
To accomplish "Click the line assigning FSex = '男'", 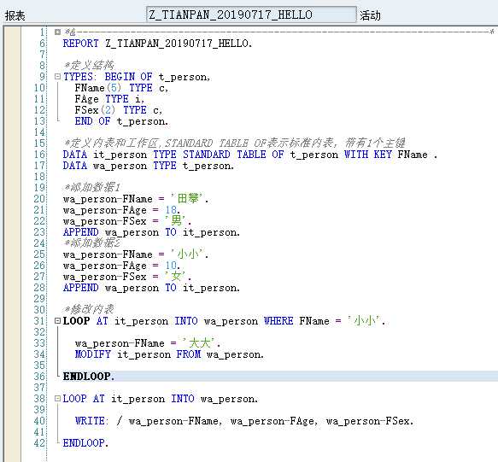I will coord(127,221).
